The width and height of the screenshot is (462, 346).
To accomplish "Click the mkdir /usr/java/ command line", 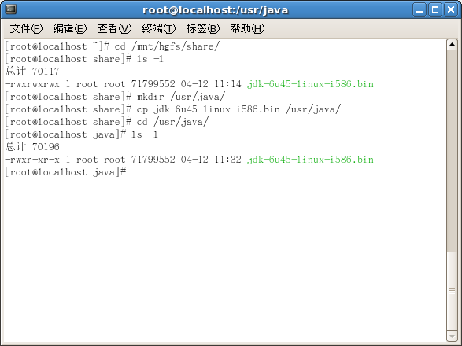I will [115, 97].
